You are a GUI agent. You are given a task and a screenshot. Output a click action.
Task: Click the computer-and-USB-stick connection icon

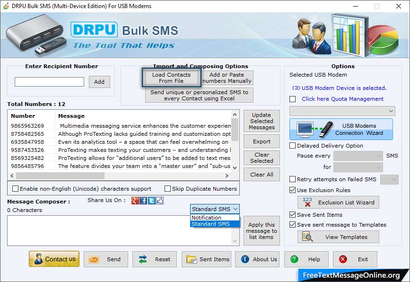pyautogui.click(x=315, y=130)
